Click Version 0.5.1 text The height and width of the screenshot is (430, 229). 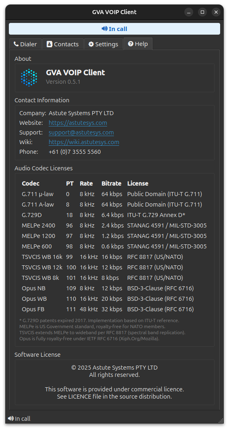point(63,82)
